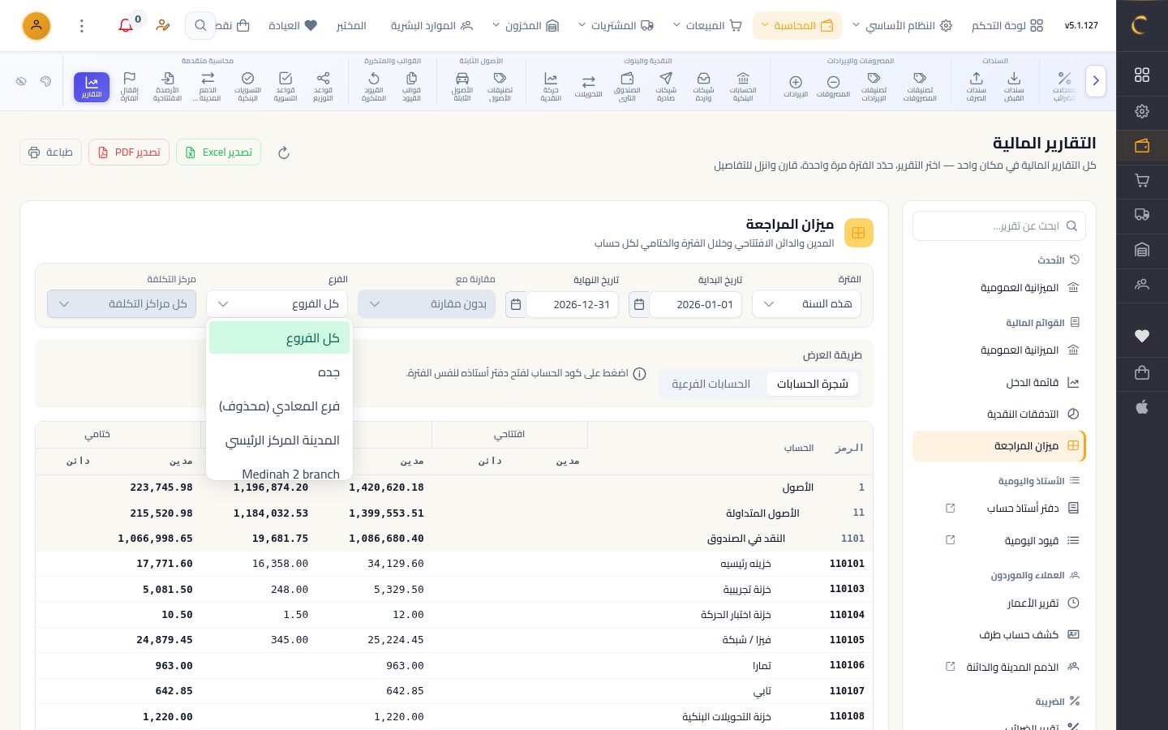Select جده from the branch list

pyautogui.click(x=279, y=372)
